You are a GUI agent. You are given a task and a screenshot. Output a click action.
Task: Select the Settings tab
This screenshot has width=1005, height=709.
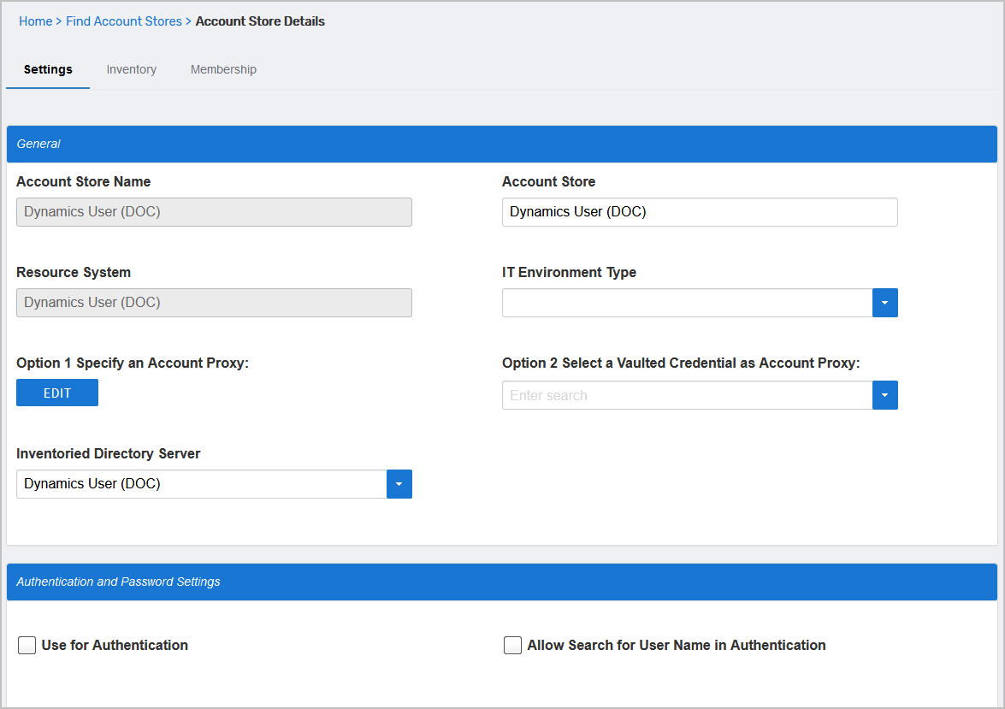(48, 69)
